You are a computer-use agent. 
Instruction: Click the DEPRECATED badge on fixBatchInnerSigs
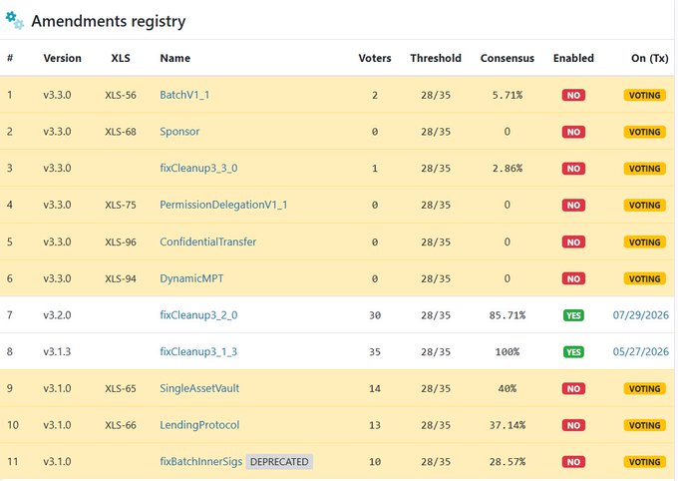[279, 462]
